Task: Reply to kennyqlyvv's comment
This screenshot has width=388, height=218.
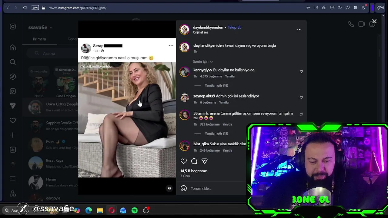Action: click(230, 77)
